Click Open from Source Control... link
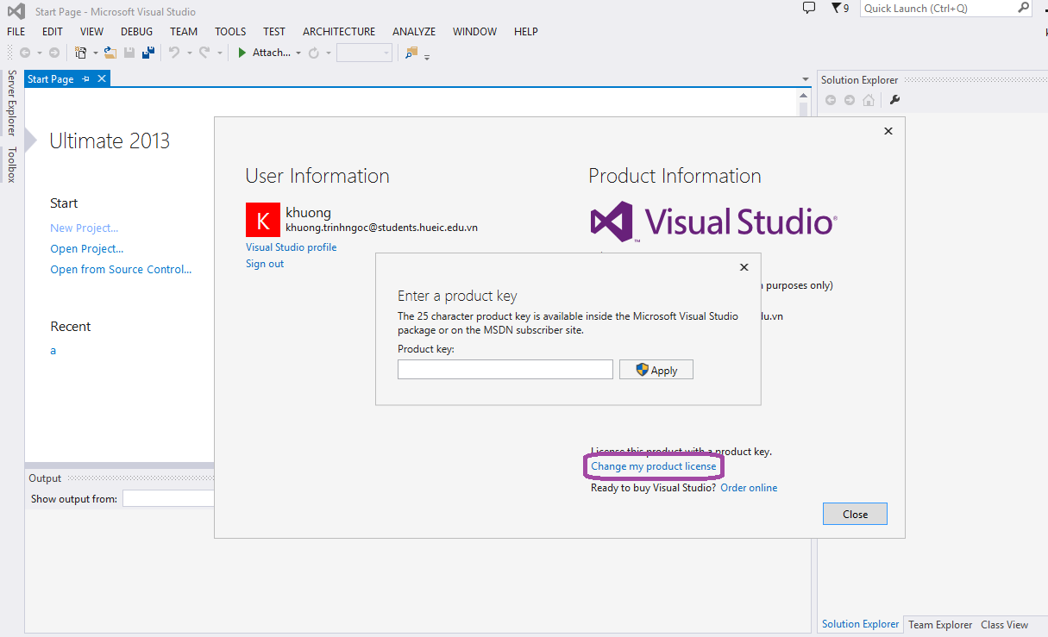 point(121,270)
